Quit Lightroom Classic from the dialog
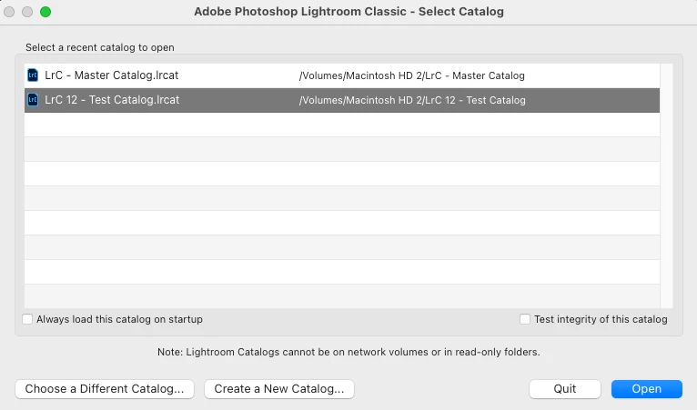Screen dimensions: 697x410 (565, 389)
